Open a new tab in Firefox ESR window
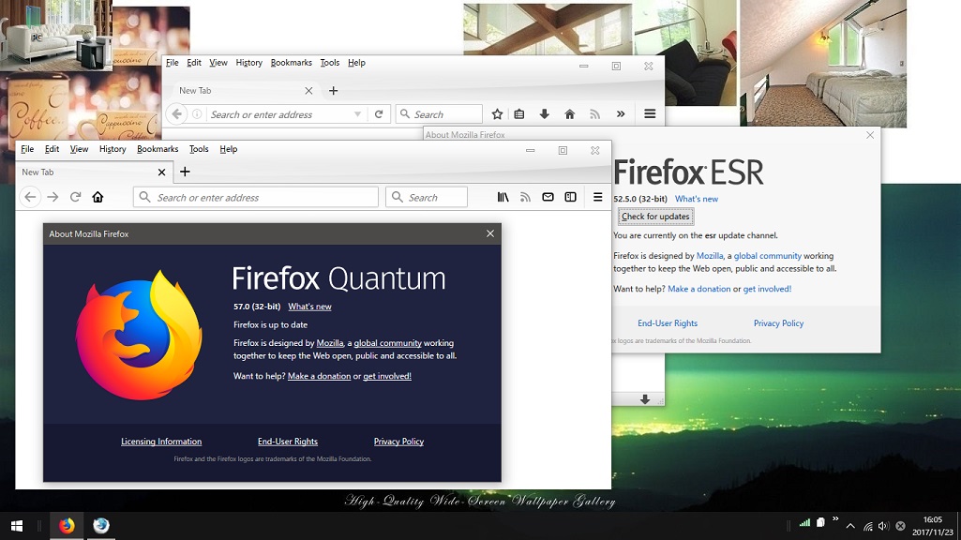 pos(334,91)
